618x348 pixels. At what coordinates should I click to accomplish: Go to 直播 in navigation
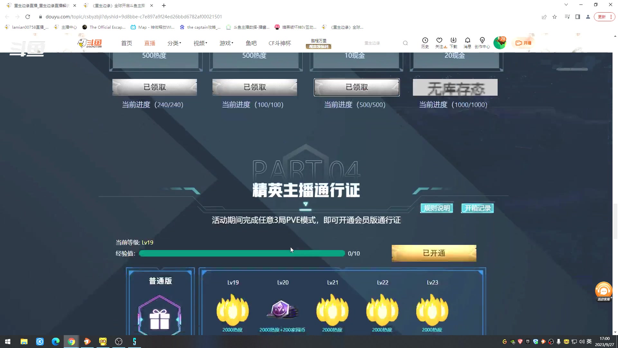point(150,43)
